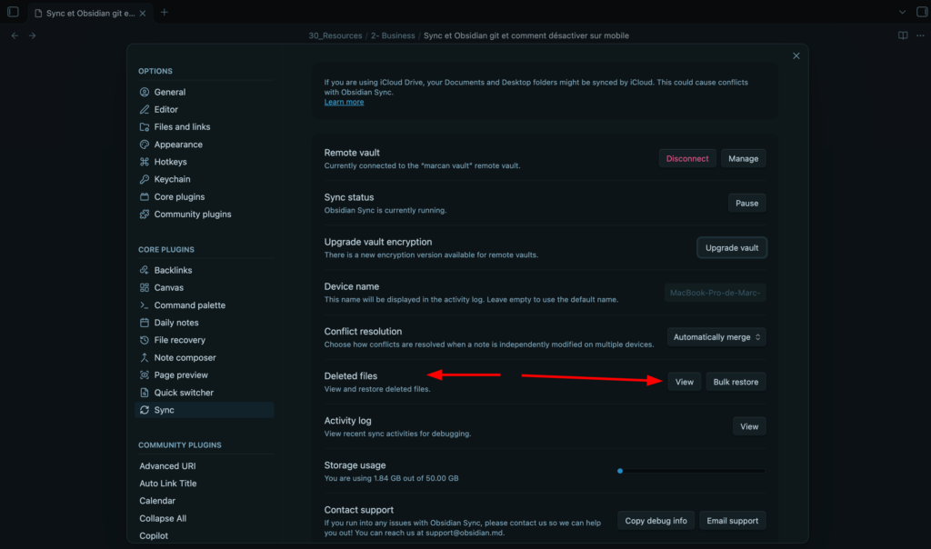Click the Backlinks plugin icon
The image size is (931, 549).
145,270
